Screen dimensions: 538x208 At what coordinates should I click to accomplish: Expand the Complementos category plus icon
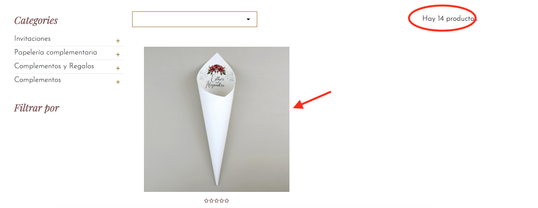(x=118, y=82)
